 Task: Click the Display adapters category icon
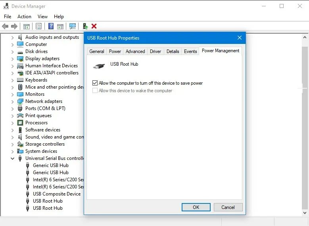(20, 59)
